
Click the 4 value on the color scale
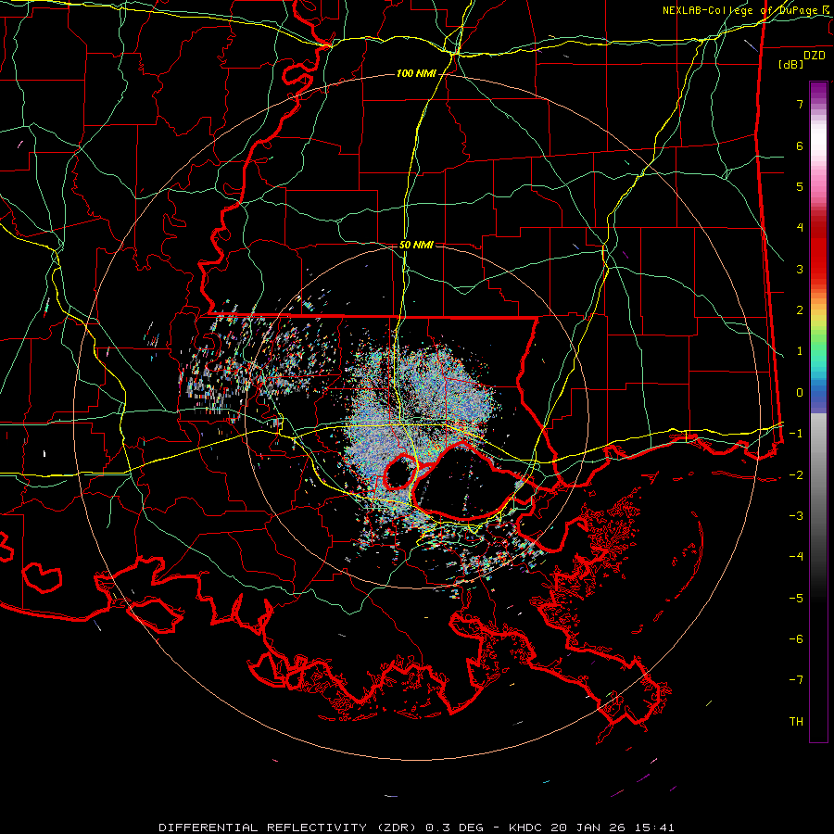[800, 228]
